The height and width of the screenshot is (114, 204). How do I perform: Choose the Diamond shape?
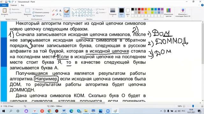(76, 13)
